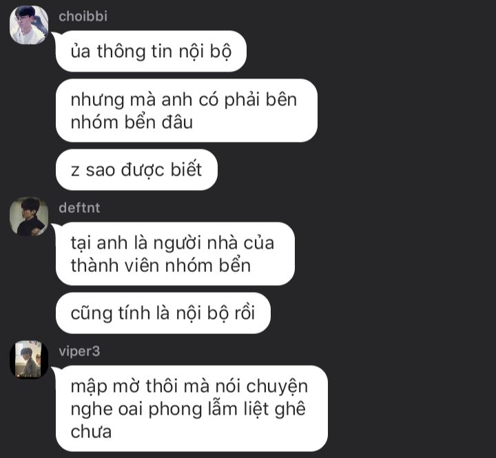This screenshot has width=496, height=458.
Task: Tap the viper3 username label
Action: [79, 351]
